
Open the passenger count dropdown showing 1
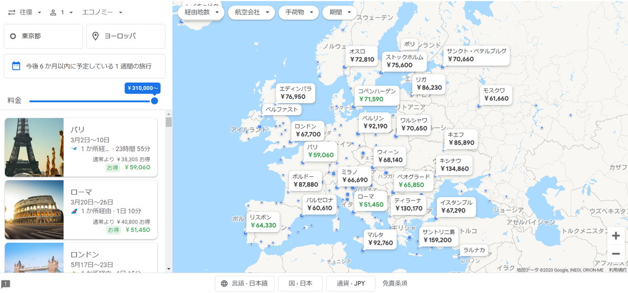[x=61, y=13]
